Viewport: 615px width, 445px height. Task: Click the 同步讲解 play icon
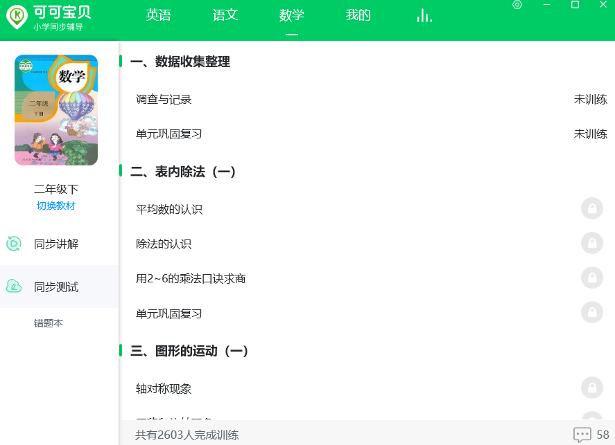tap(14, 244)
